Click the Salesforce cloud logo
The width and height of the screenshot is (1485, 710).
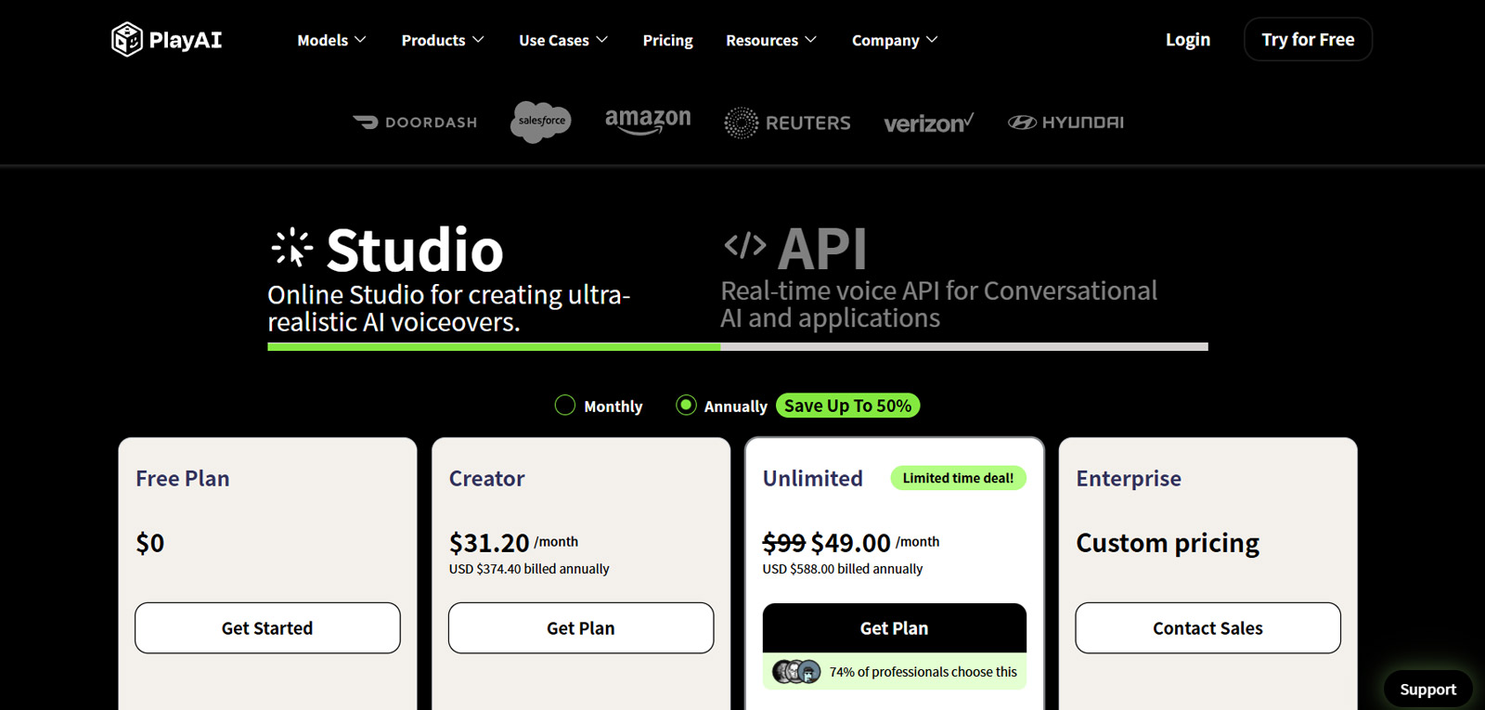(541, 122)
